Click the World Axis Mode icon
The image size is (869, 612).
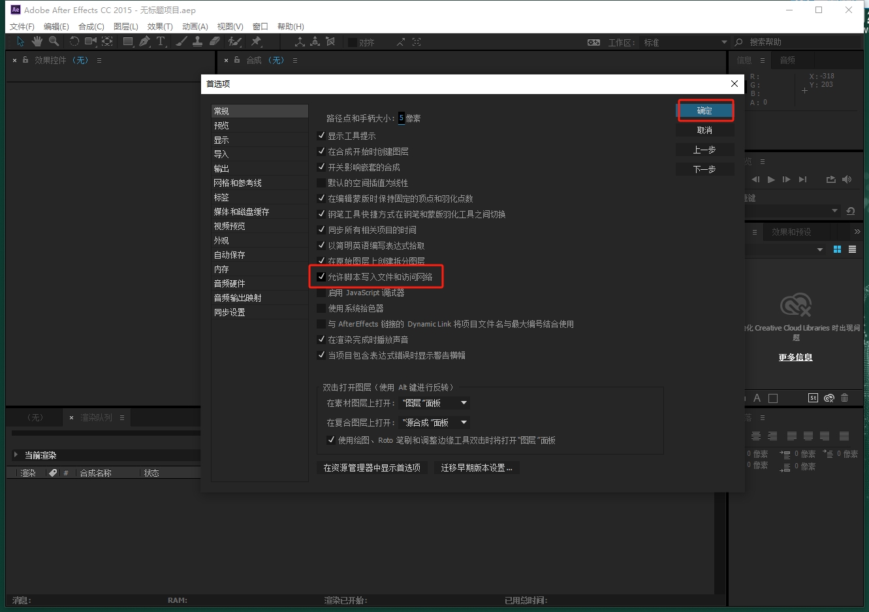tap(315, 42)
